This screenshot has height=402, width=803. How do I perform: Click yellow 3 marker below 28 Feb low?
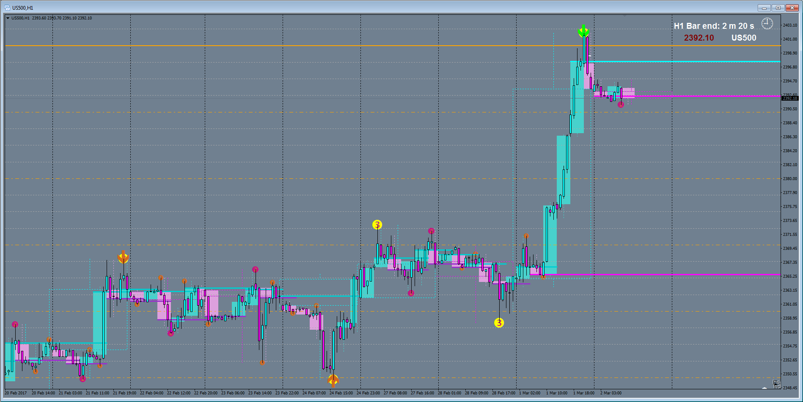[499, 323]
